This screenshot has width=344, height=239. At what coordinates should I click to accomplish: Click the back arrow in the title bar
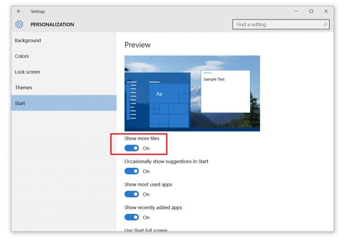[19, 11]
